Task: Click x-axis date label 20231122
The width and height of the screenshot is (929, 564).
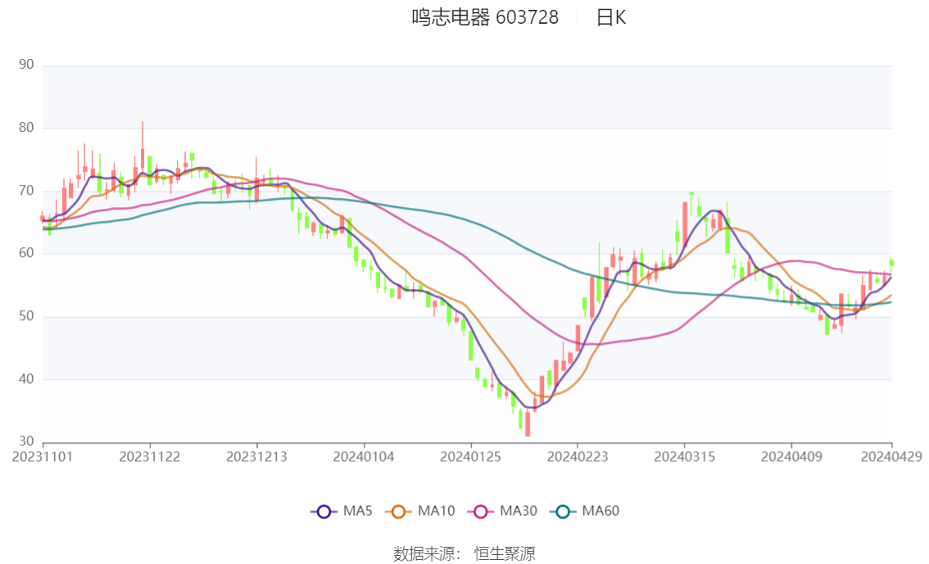Action: pos(150,457)
